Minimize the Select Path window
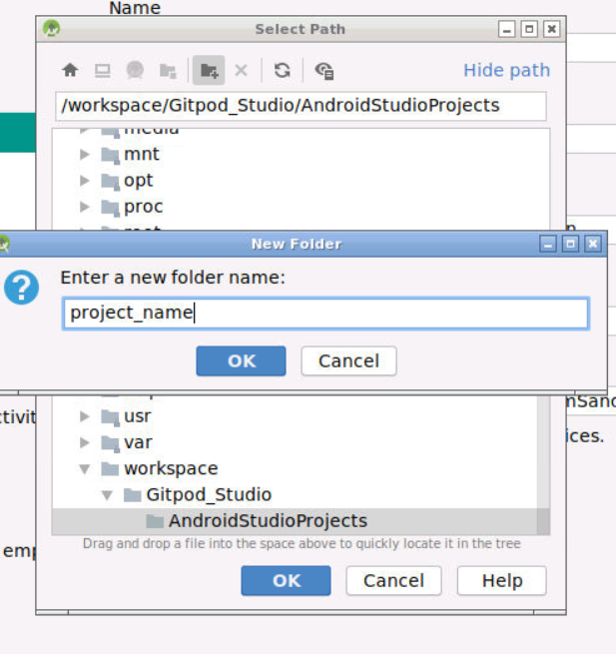616x654 pixels. point(507,29)
